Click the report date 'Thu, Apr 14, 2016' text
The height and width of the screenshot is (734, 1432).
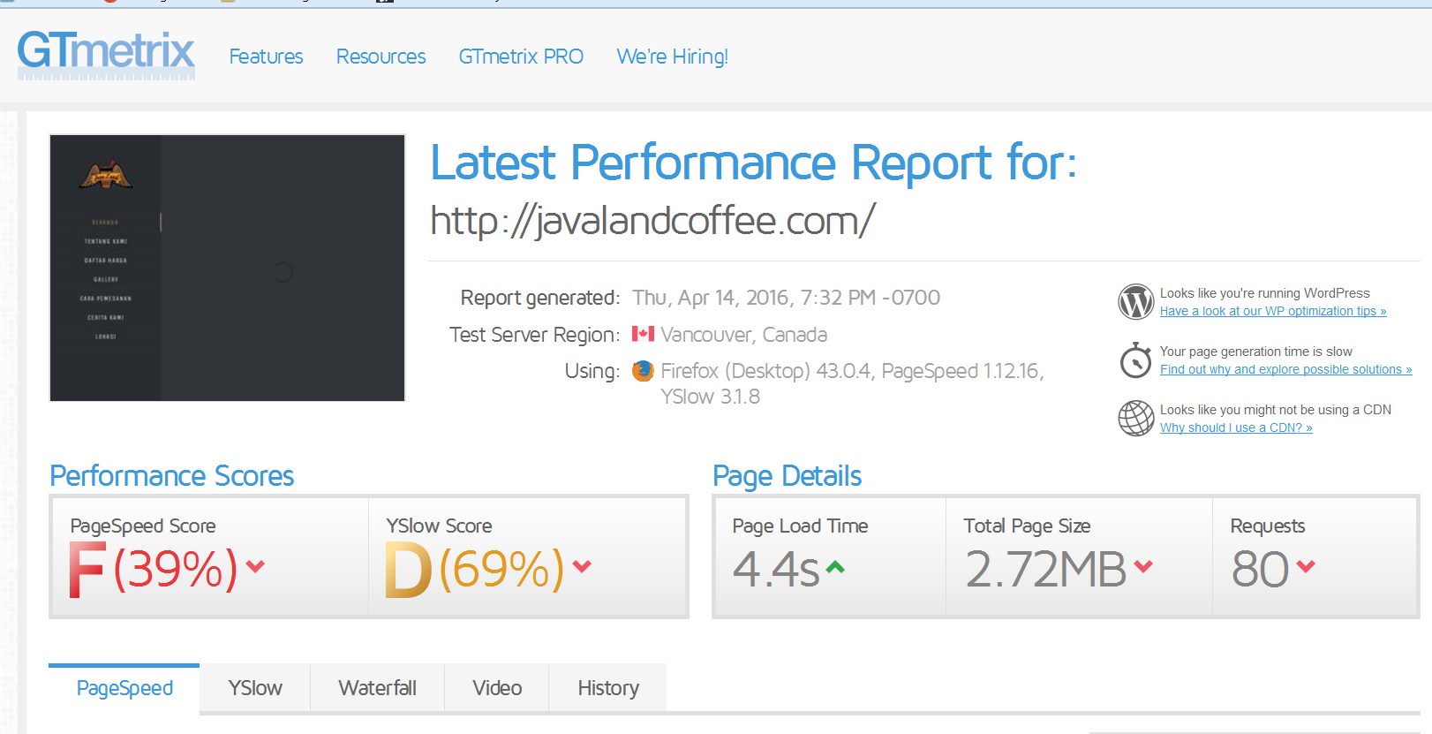712,298
